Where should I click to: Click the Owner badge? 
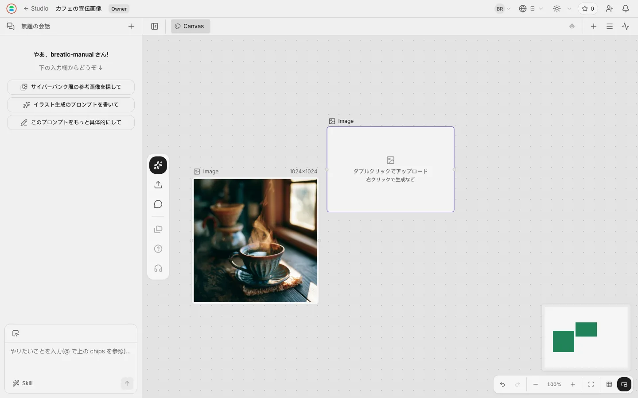[119, 8]
